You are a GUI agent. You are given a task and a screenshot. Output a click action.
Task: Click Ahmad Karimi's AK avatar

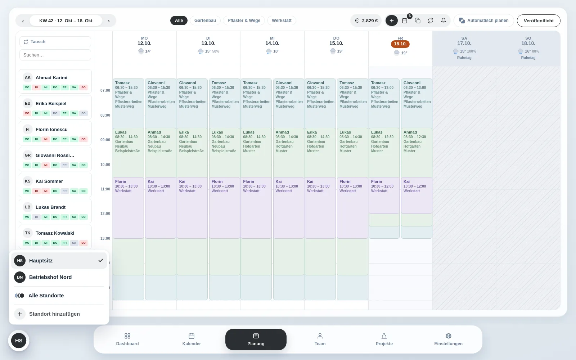pyautogui.click(x=28, y=77)
